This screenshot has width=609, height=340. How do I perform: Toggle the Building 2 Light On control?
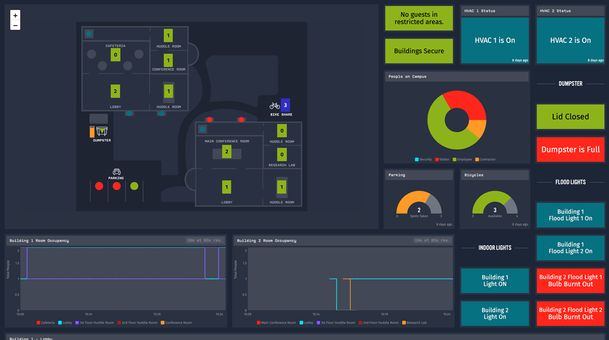coord(494,313)
